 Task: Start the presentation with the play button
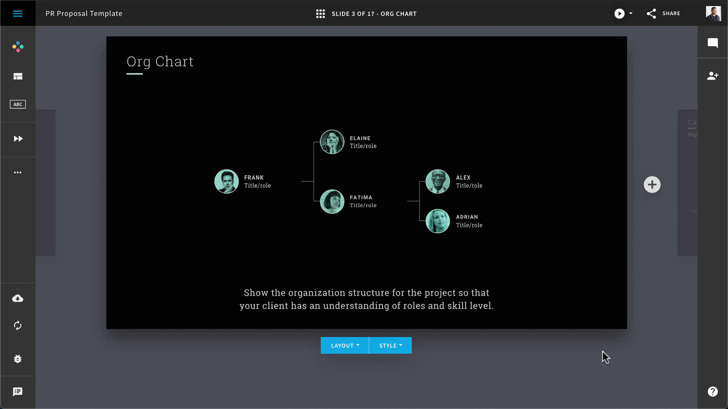[619, 14]
